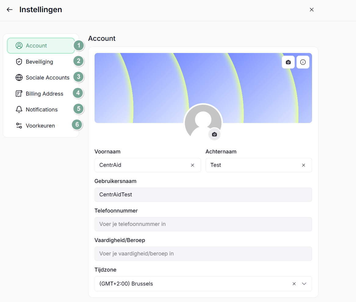Select the Account menu item
The width and height of the screenshot is (356, 302).
(41, 46)
